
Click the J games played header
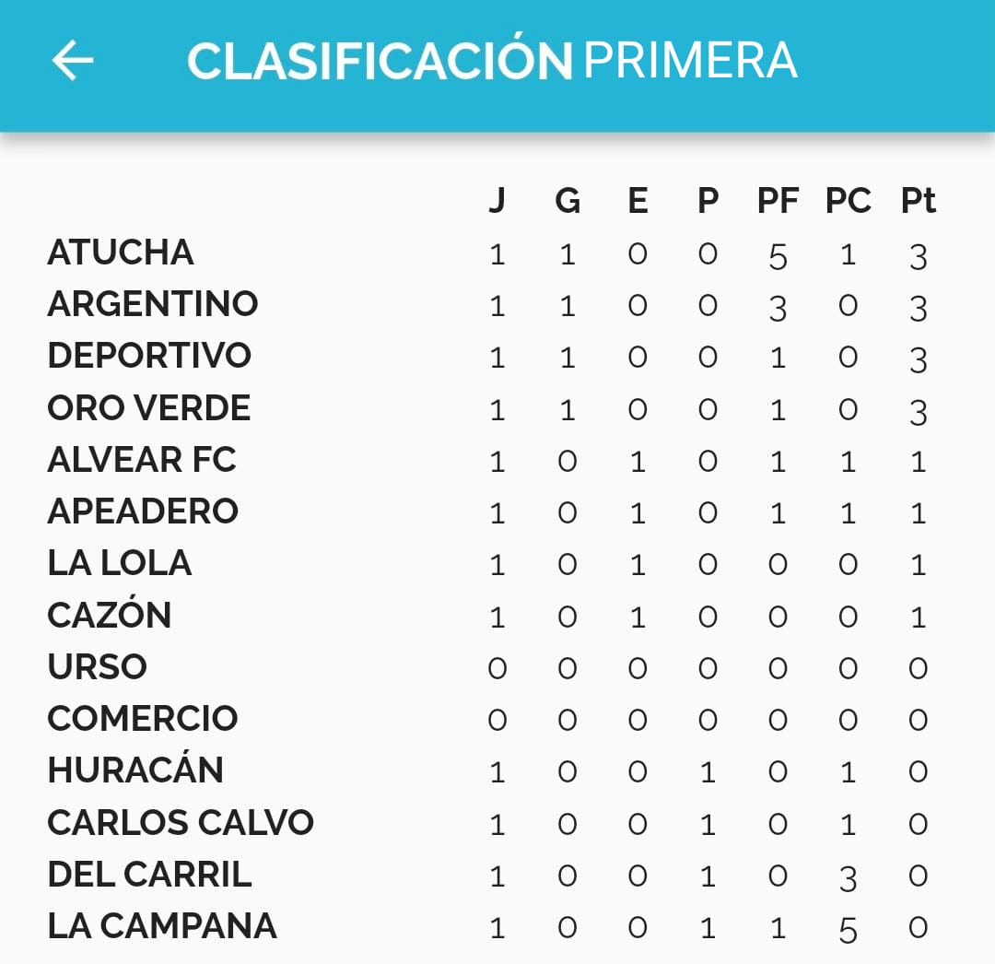coord(497,201)
